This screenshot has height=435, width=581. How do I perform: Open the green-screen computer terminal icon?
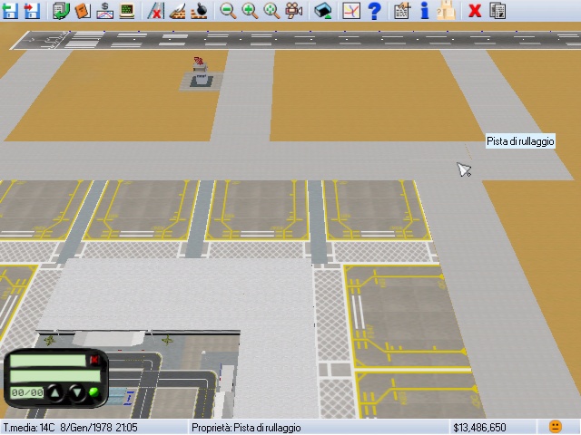coord(127,10)
